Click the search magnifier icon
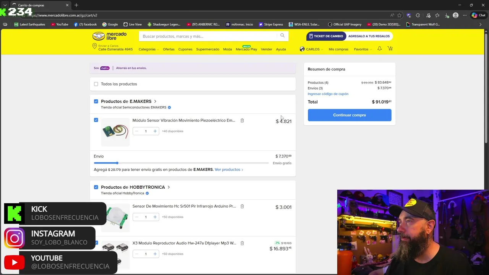Viewport: 489px width, 275px height. 282,36
